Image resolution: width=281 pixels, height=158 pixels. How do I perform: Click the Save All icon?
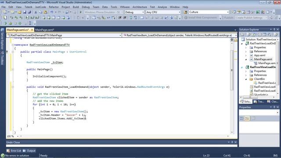click(x=29, y=12)
